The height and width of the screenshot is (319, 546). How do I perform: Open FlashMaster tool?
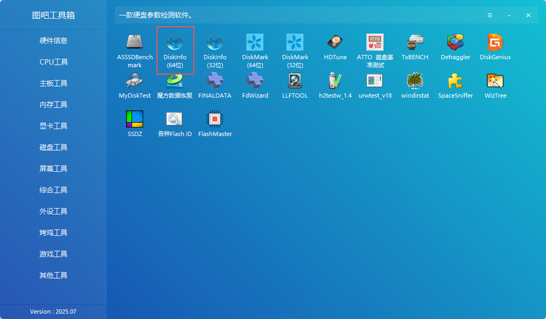(215, 124)
